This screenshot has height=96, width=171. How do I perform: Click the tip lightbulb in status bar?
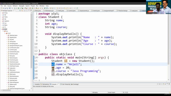(170, 93)
